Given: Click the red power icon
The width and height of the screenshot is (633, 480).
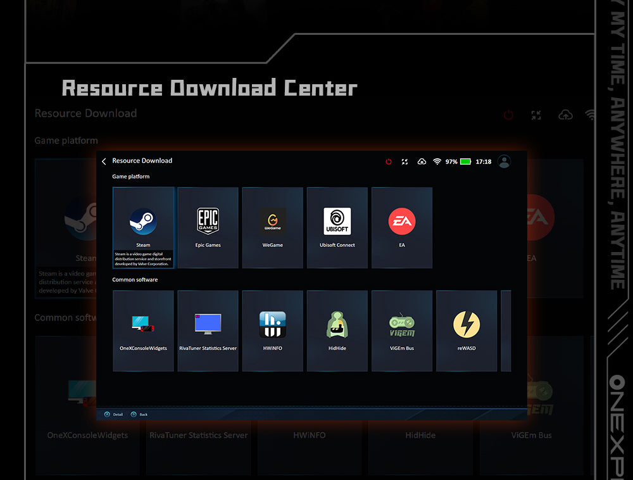Looking at the screenshot, I should tap(388, 161).
